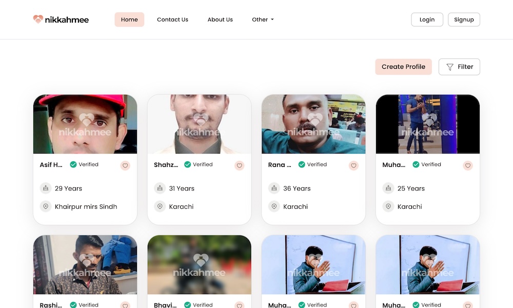Expand the Other dropdown menu
This screenshot has width=513, height=308.
click(x=263, y=20)
